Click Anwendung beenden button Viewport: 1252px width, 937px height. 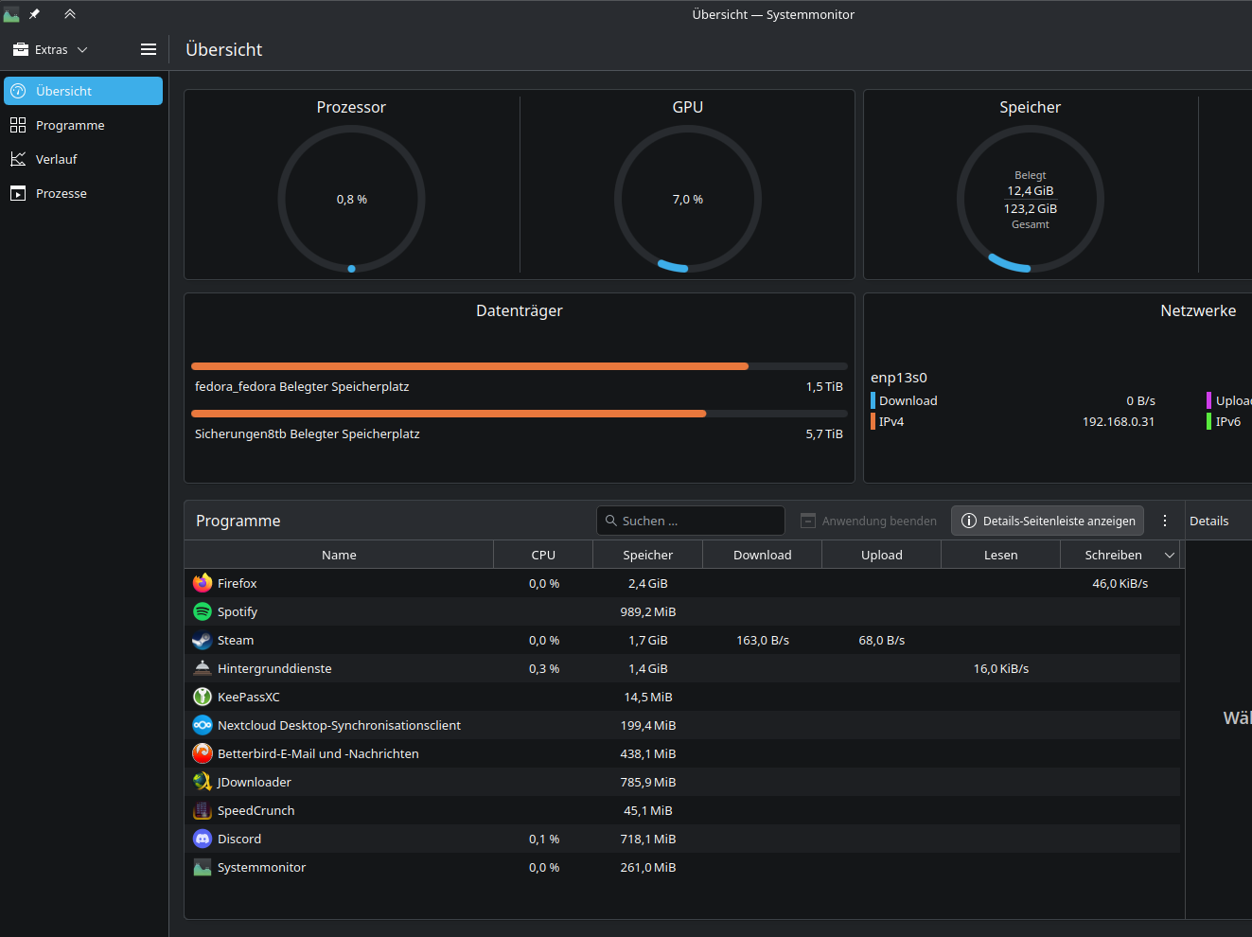tap(869, 521)
